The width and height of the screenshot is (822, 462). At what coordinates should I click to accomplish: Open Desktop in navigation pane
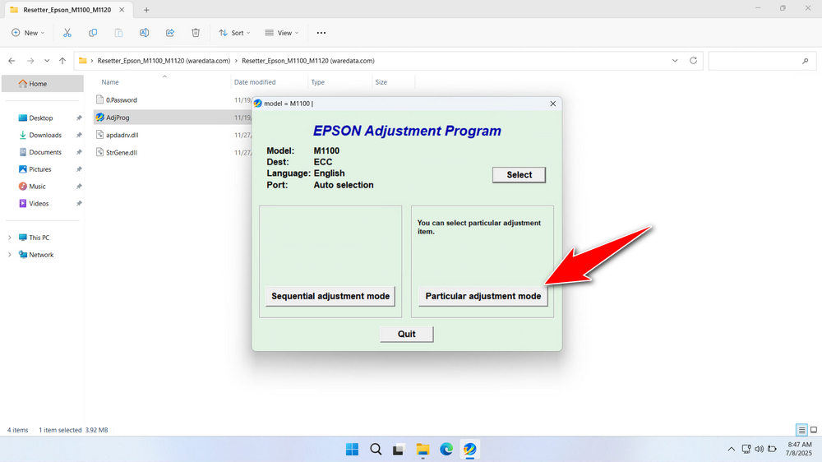pyautogui.click(x=41, y=118)
